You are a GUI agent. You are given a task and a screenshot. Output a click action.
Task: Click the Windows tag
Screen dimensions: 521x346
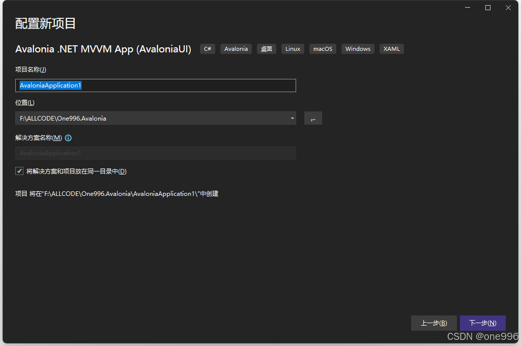358,49
